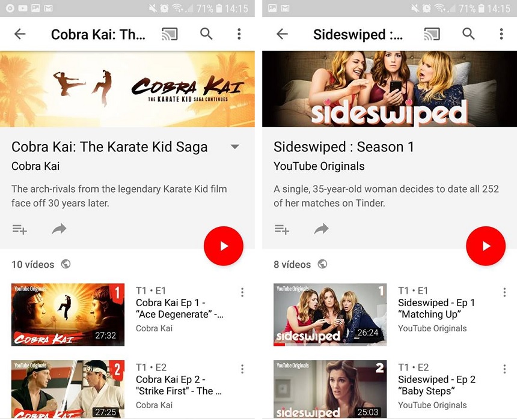Select title 'Sideswiped - Ep 2 "Baby Steps"'
517x419 pixels.
click(x=437, y=385)
